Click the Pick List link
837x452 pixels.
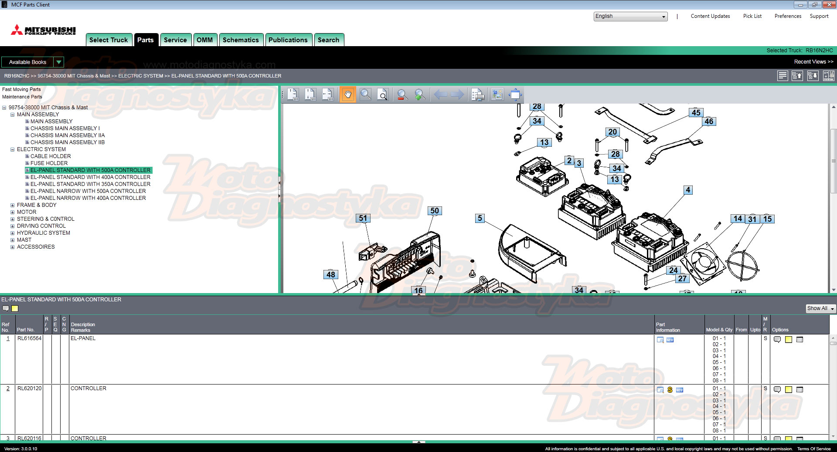coord(752,16)
